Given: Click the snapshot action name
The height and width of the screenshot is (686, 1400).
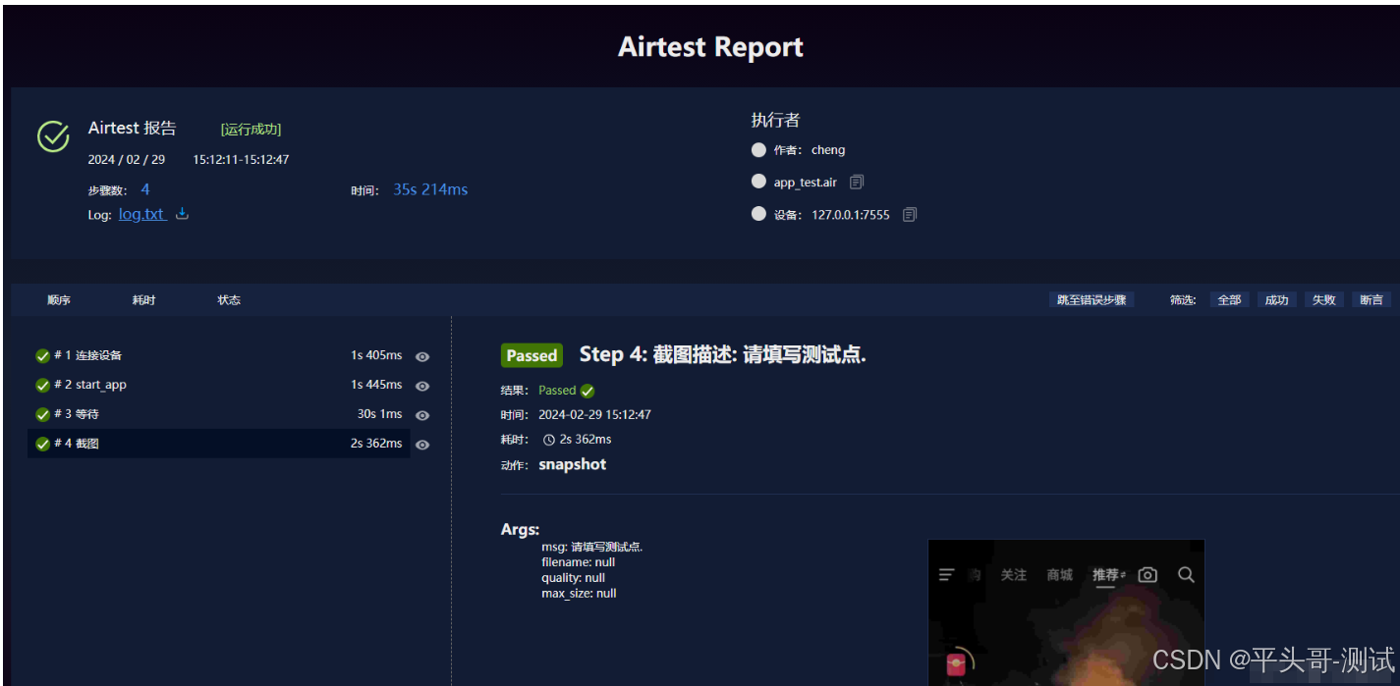Looking at the screenshot, I should [x=573, y=464].
